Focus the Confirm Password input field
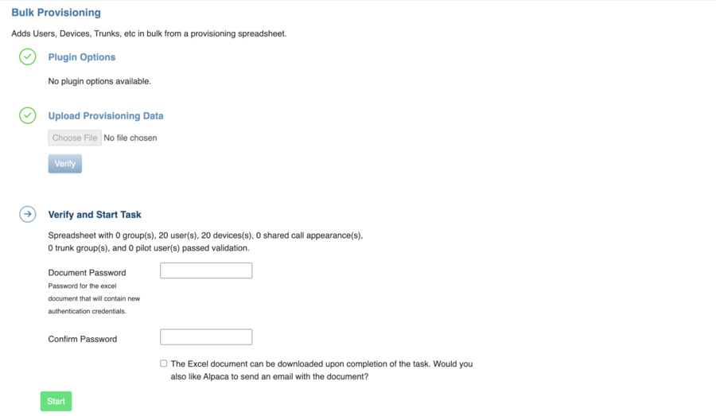Screen dimensions: 716x416 pos(206,337)
